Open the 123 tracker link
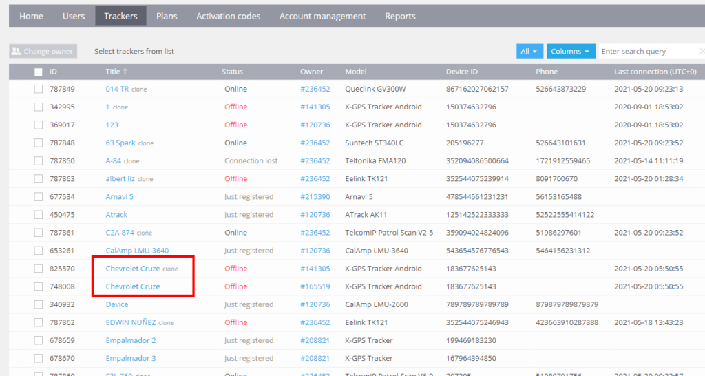705x376 pixels. (112, 125)
